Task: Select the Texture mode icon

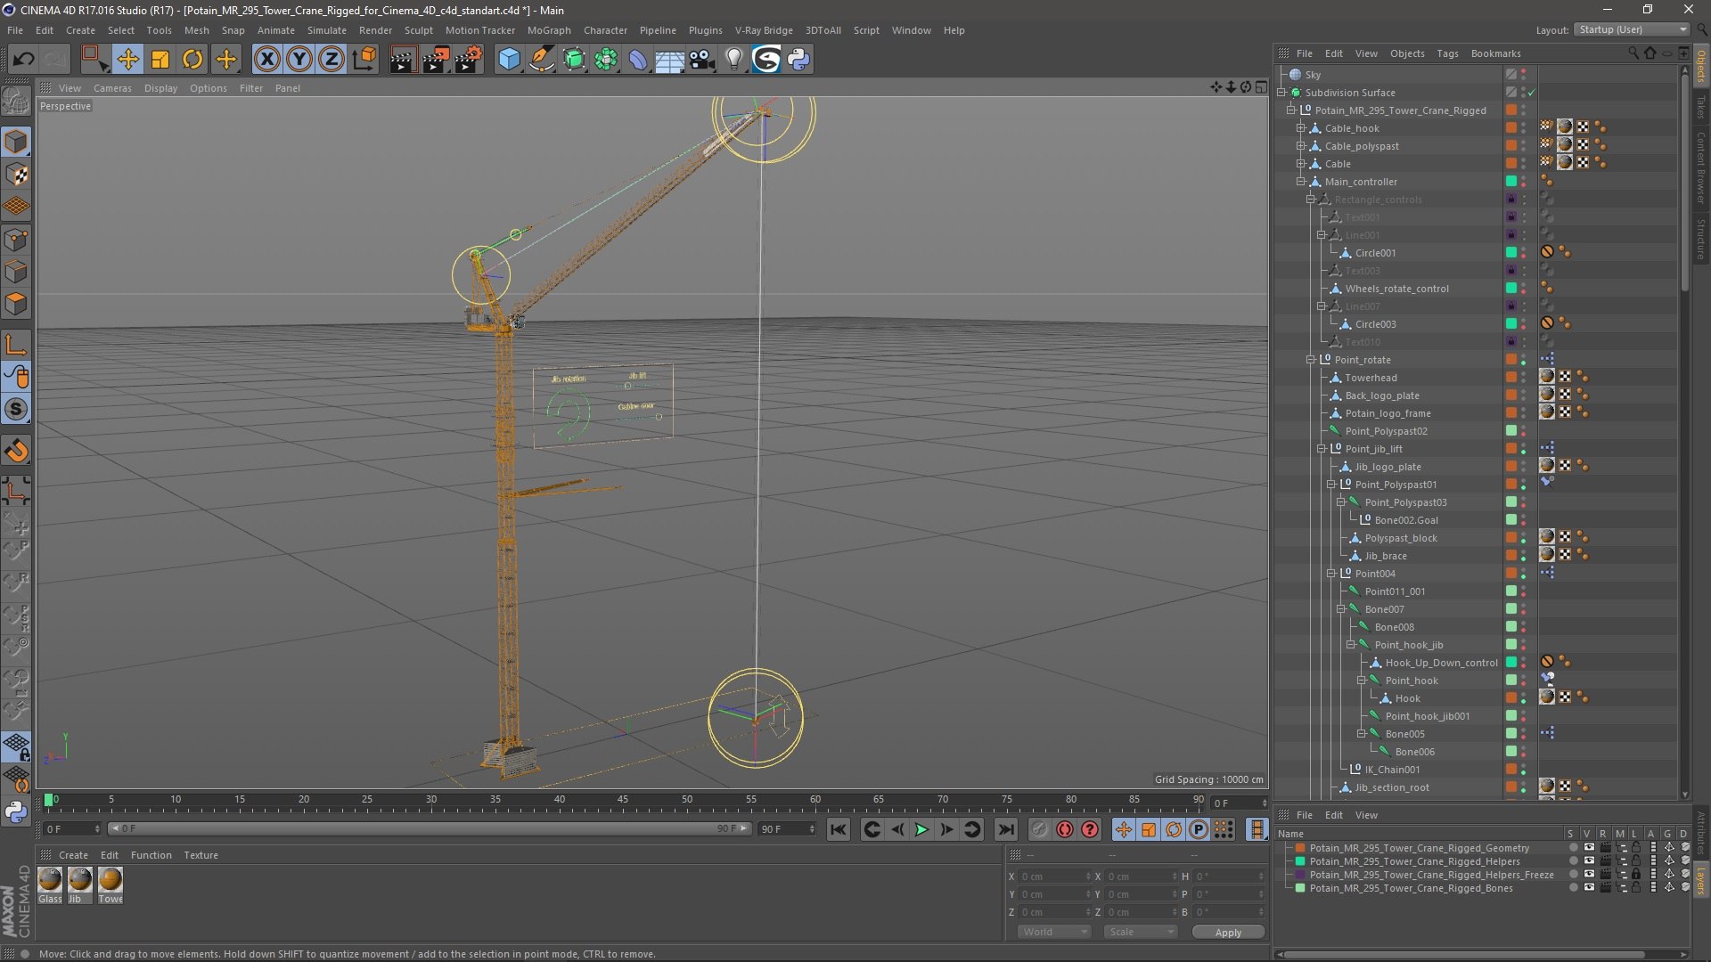Action: (16, 175)
